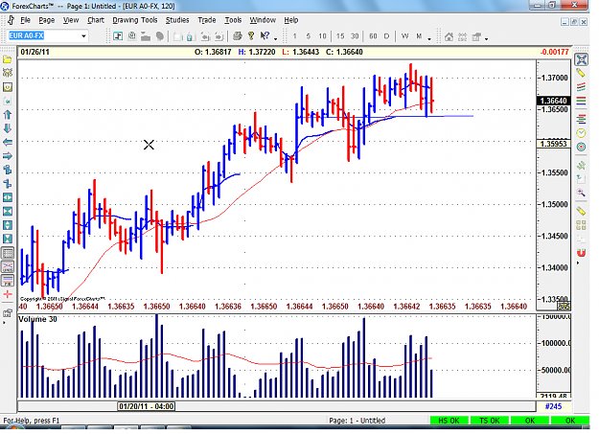Click the target circle icon on right

581,147
